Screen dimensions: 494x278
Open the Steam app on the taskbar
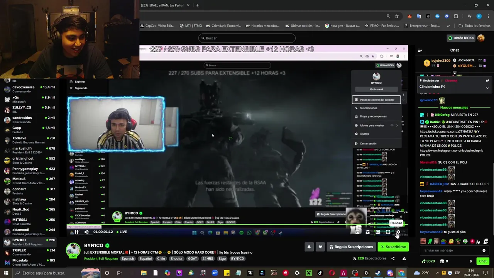(x=378, y=273)
